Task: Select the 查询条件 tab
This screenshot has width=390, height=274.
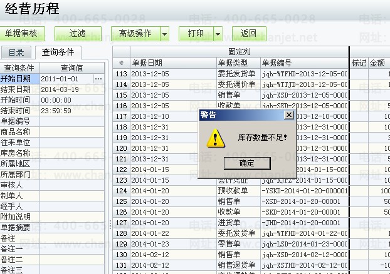Action: coord(58,53)
